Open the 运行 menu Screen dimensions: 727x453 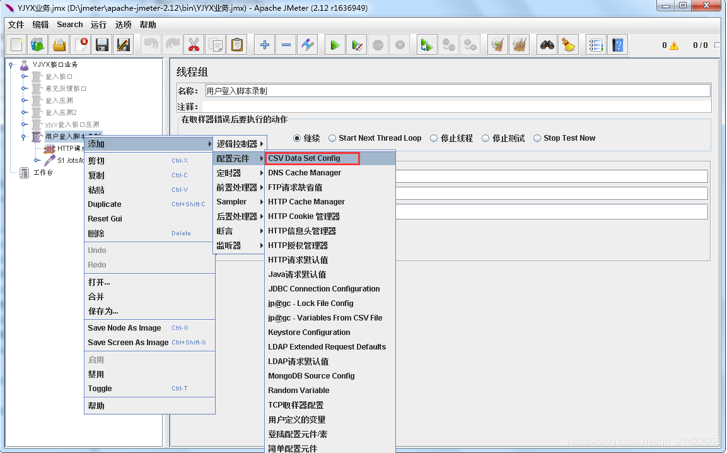tap(98, 25)
